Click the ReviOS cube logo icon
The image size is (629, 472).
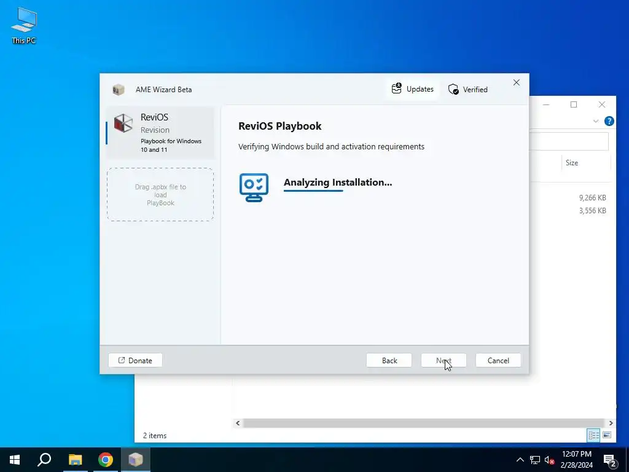pyautogui.click(x=123, y=123)
